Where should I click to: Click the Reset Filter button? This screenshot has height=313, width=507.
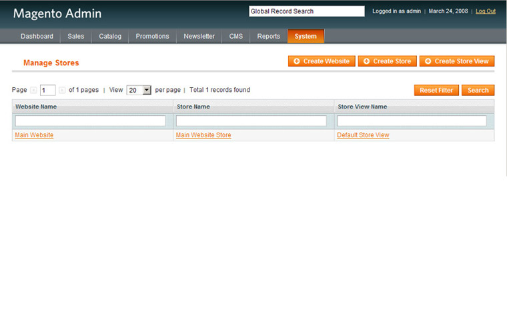click(x=436, y=90)
